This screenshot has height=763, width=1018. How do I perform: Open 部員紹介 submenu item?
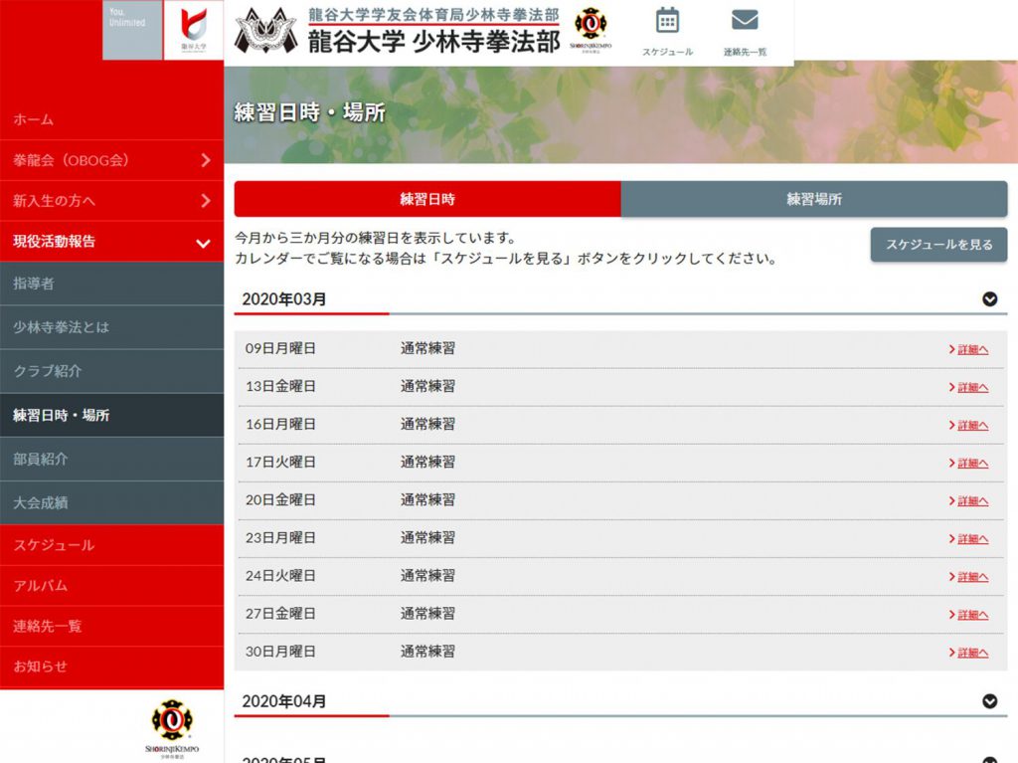point(111,459)
